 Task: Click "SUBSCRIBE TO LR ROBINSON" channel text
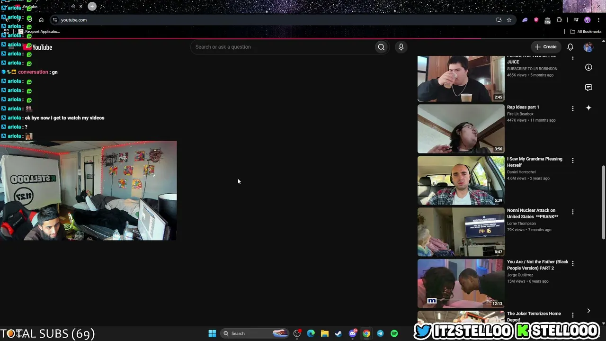(x=532, y=69)
